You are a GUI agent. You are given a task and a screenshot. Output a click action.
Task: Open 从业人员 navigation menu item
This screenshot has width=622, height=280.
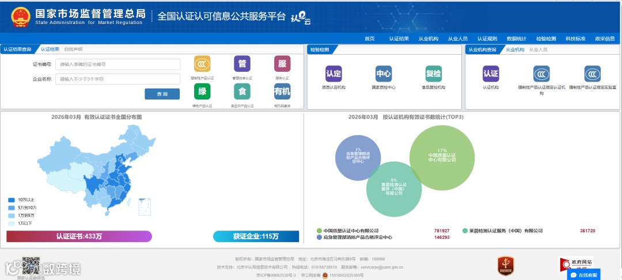coord(457,39)
